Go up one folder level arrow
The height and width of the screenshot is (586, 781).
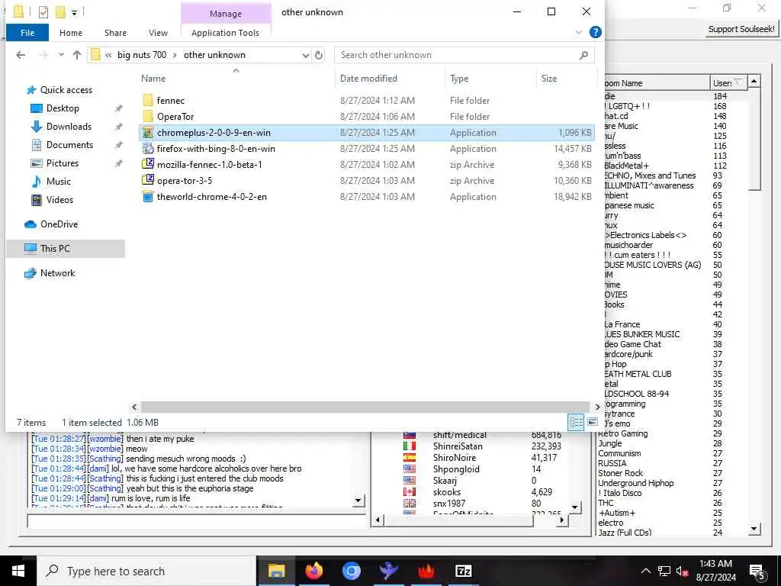(x=77, y=55)
